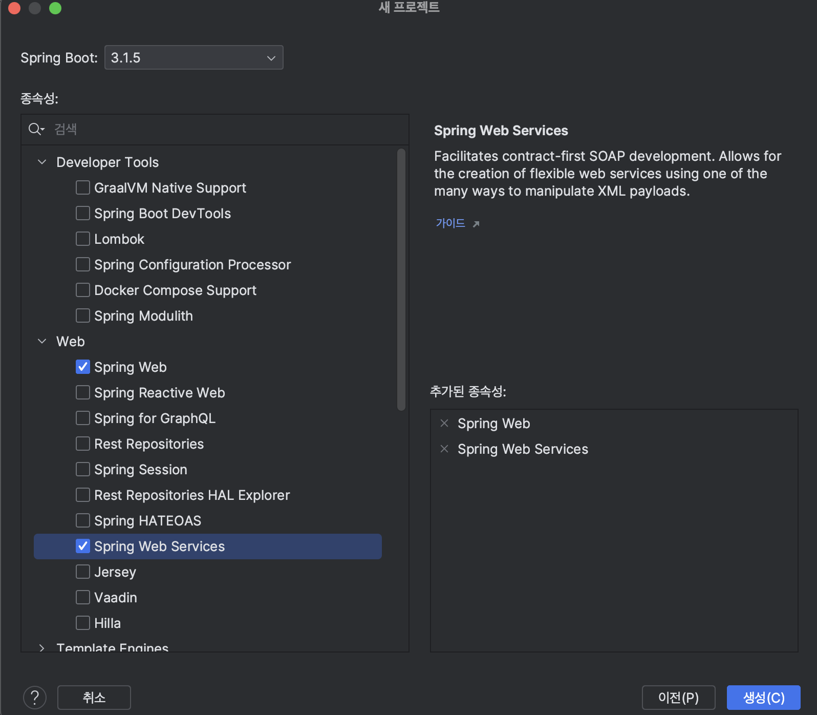Screen dimensions: 817x715
Task: Tick the Rest Repositories checkbox
Action: coord(82,444)
